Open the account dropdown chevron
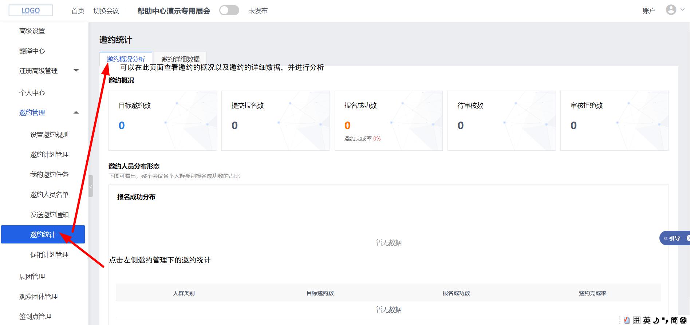Screen dimensions: 690x325 [x=682, y=10]
